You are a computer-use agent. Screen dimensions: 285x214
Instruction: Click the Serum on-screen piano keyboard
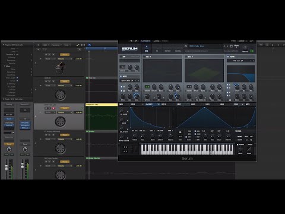coord(187,149)
